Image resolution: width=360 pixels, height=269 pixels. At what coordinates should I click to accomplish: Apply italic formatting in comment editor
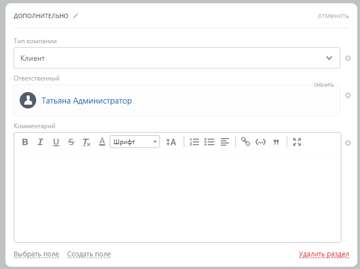point(41,142)
